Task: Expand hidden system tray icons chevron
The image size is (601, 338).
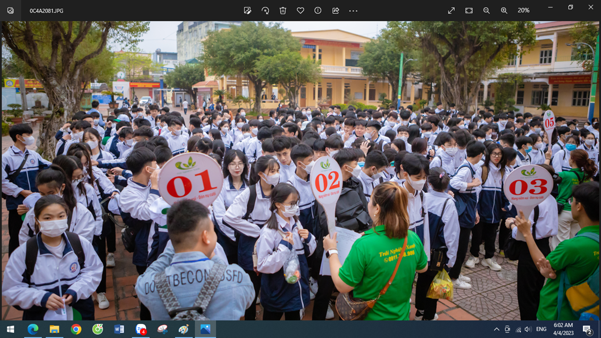Action: click(496, 329)
